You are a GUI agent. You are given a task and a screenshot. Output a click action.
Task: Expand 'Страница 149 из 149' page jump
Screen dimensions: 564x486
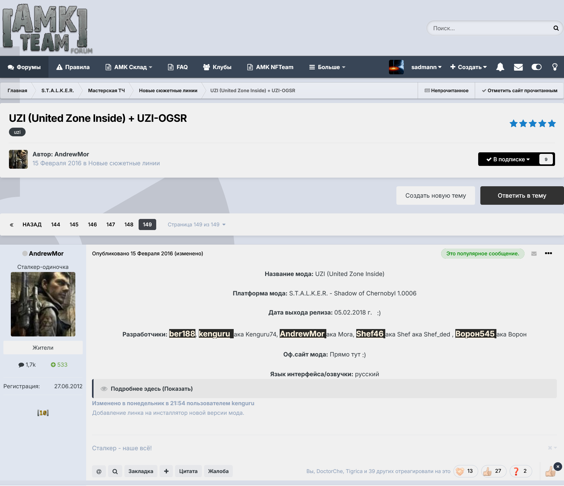(196, 224)
